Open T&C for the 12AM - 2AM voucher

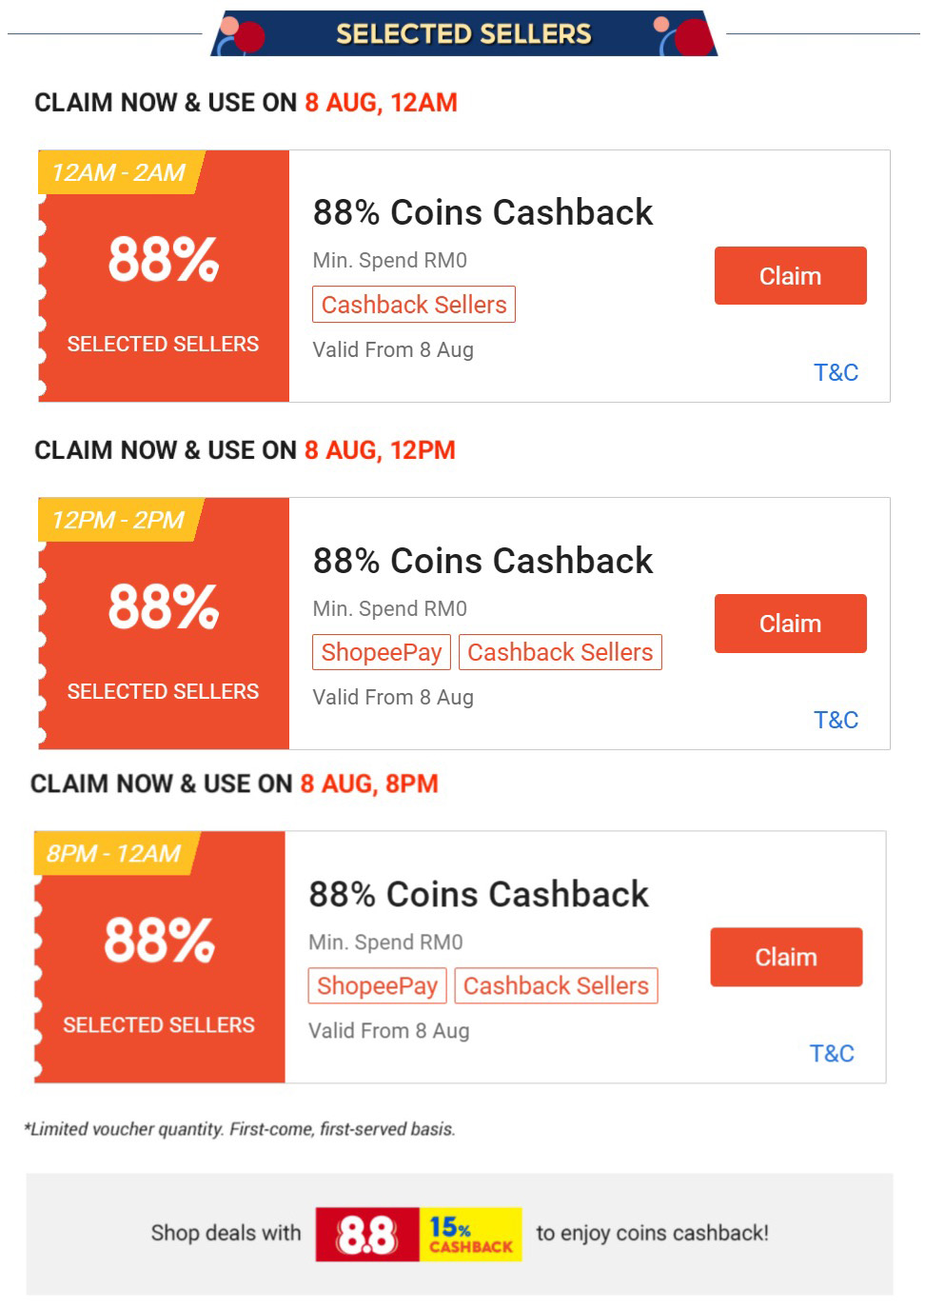point(836,372)
